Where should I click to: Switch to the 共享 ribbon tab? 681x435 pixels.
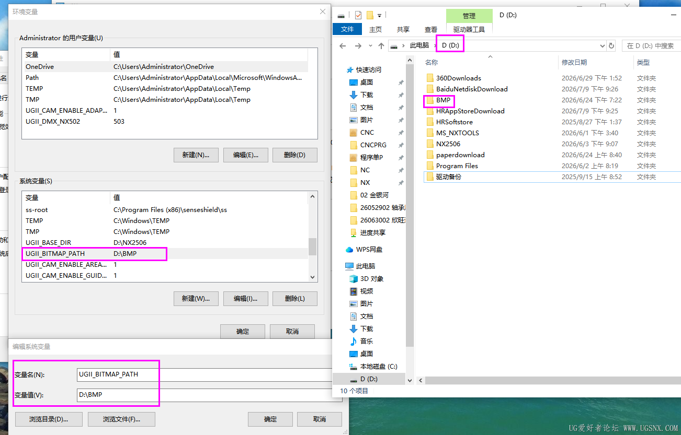tap(403, 29)
